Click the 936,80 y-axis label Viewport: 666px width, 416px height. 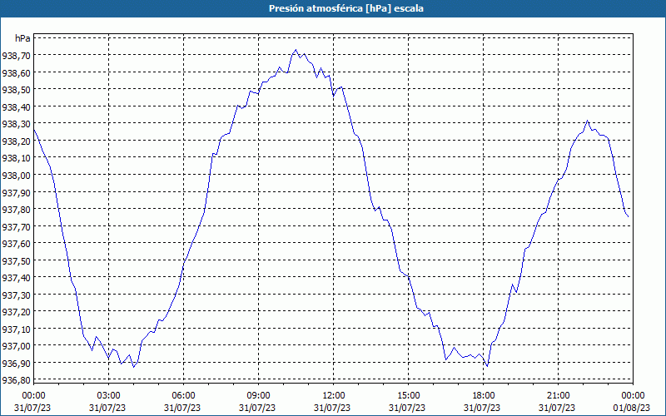[16, 380]
